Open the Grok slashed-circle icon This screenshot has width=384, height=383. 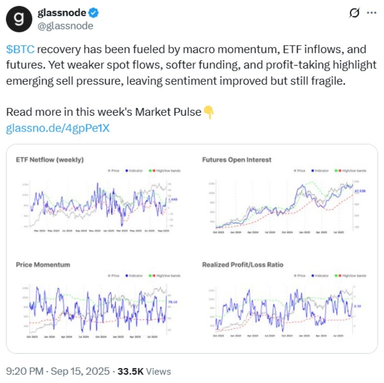[x=354, y=13]
